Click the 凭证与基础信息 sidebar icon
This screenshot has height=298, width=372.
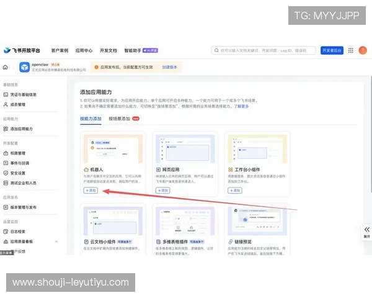[x=6, y=94]
